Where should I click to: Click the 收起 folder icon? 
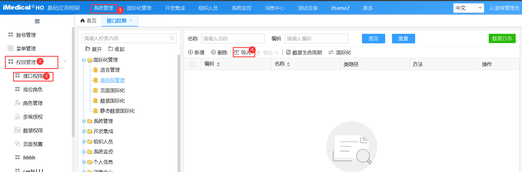[x=111, y=49]
